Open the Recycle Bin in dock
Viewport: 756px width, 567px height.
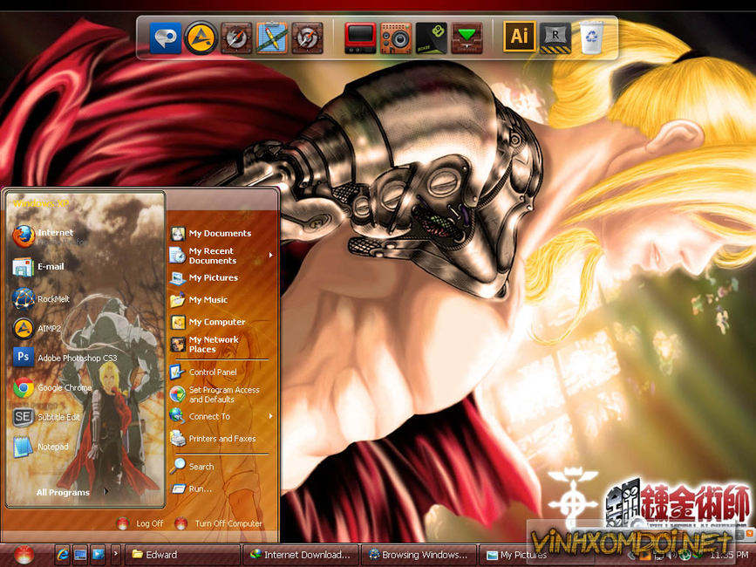(x=591, y=38)
